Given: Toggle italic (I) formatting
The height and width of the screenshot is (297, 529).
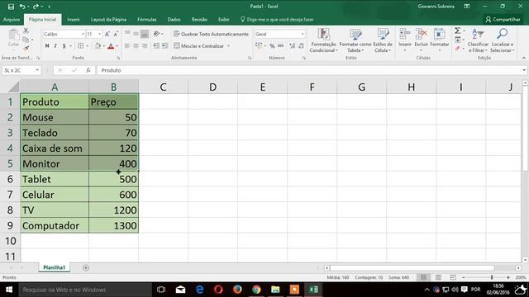Looking at the screenshot, I should pos(55,46).
